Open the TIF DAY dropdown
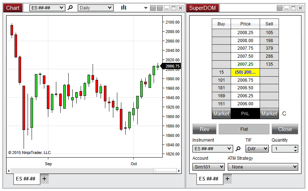Screen dimensions: 308x191 click(257, 149)
